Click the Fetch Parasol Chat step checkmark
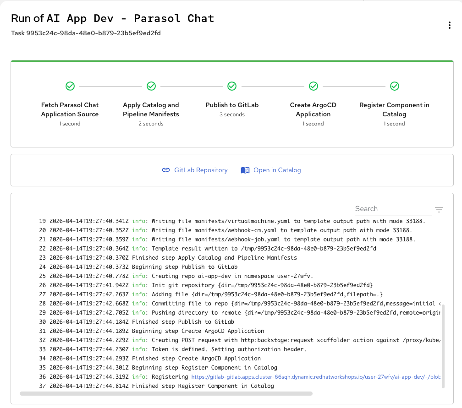Image resolution: width=462 pixels, height=408 pixels. tap(70, 86)
